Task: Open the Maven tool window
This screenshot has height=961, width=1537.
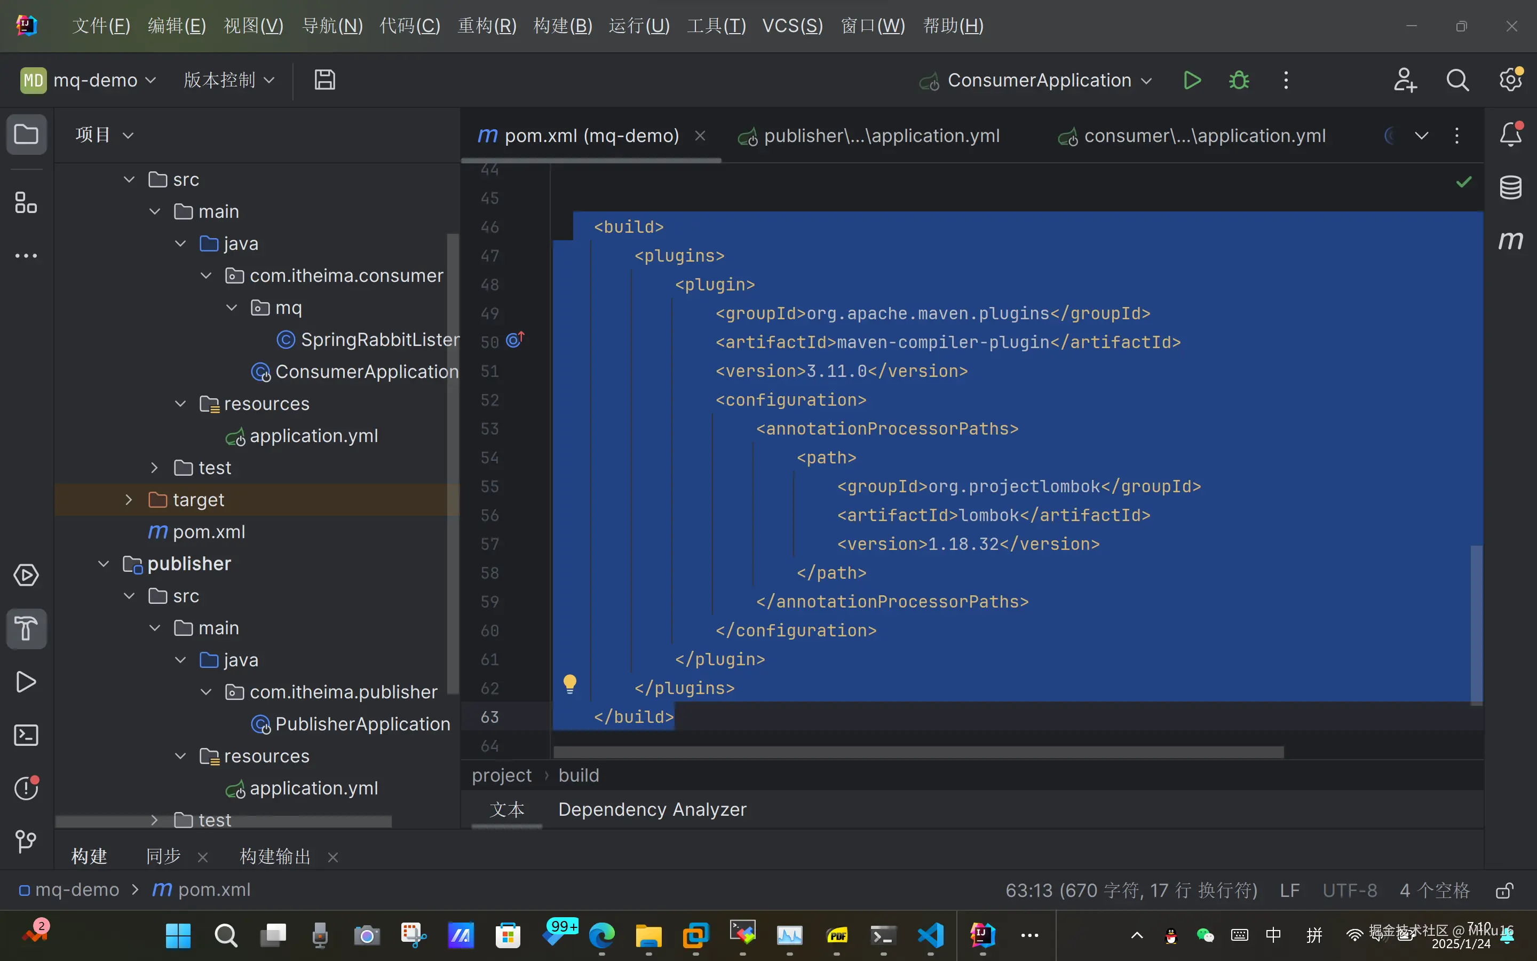Action: click(1510, 240)
